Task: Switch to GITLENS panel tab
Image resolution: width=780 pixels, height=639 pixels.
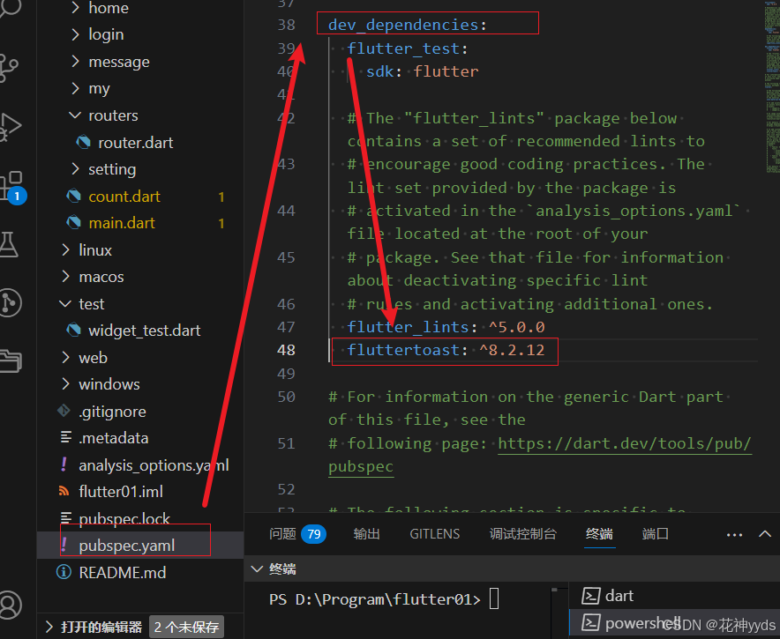Action: click(x=434, y=533)
